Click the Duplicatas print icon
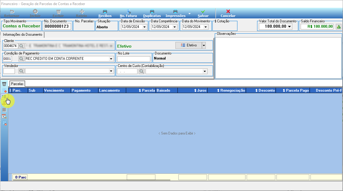The height and width of the screenshot is (191, 343). tap(152, 11)
